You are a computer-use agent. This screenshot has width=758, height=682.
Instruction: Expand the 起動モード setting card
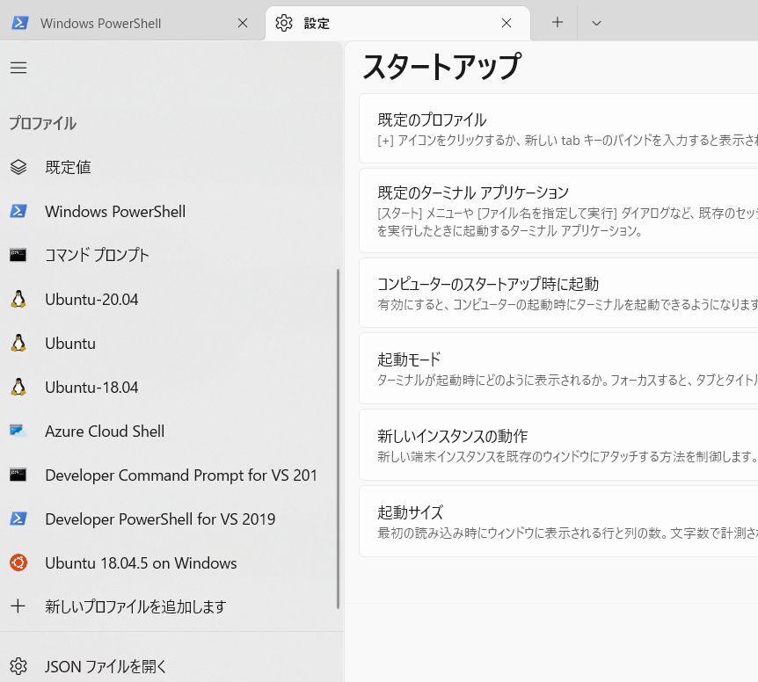coord(558,368)
